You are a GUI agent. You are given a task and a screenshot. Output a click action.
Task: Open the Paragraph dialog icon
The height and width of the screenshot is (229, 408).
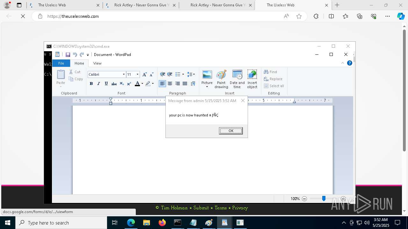coord(193,84)
